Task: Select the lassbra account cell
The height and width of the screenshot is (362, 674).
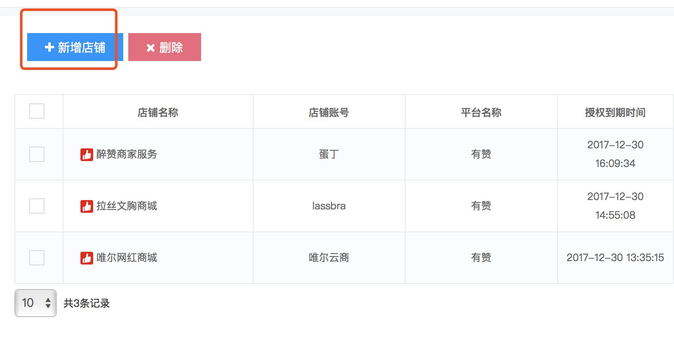Action: coord(329,206)
